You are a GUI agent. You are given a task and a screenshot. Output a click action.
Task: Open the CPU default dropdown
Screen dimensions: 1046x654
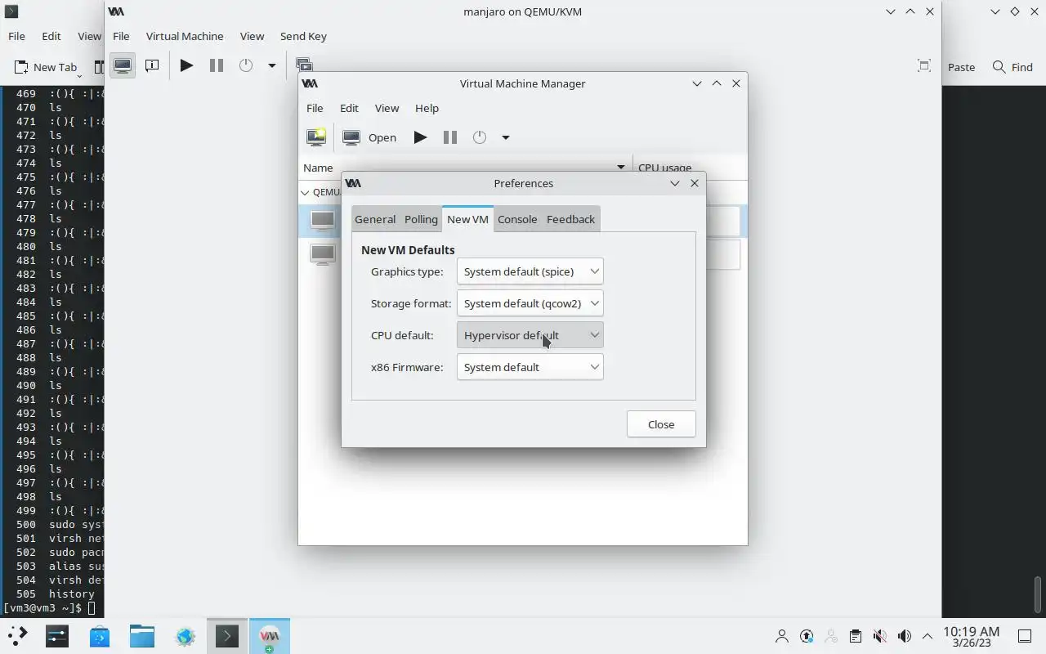coord(530,335)
